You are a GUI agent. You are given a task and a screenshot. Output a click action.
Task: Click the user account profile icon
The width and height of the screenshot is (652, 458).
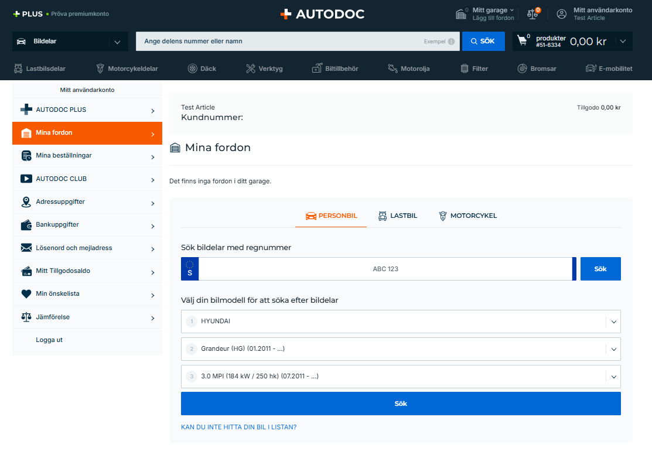(x=562, y=14)
